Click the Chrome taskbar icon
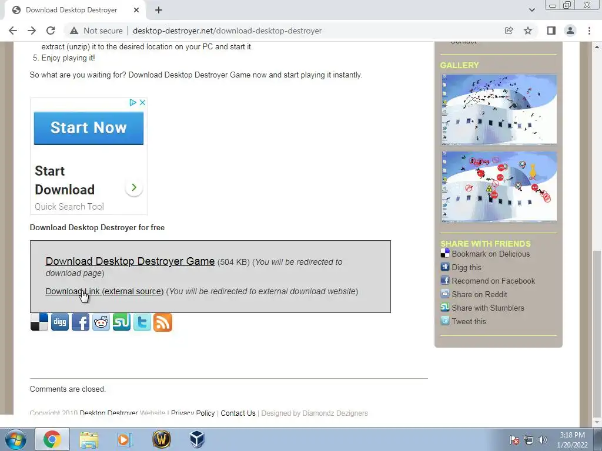The width and height of the screenshot is (602, 451). click(52, 439)
